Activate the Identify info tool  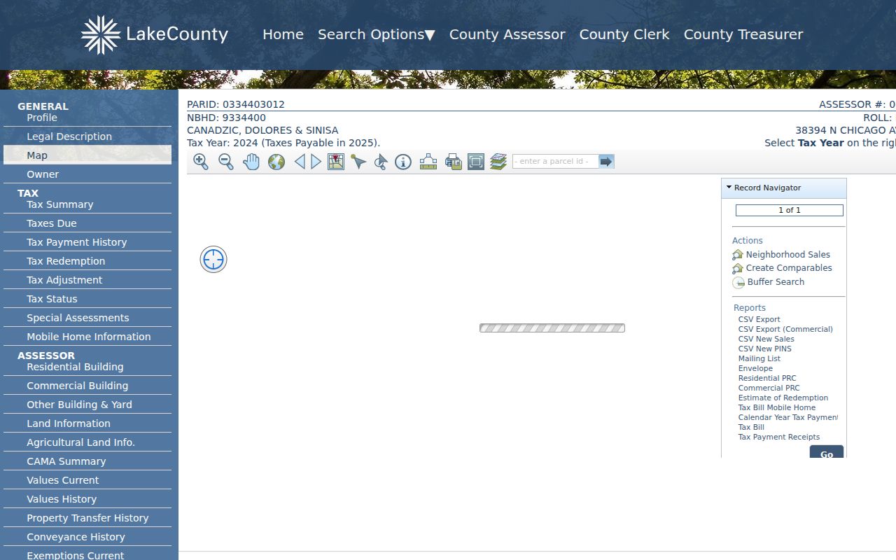click(403, 162)
